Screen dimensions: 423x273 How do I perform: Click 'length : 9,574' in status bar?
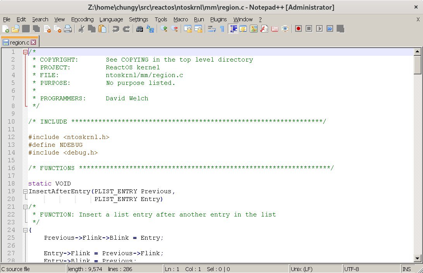pos(85,269)
